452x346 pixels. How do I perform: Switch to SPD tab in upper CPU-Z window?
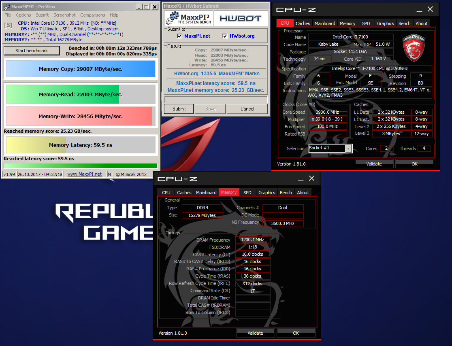click(x=366, y=23)
